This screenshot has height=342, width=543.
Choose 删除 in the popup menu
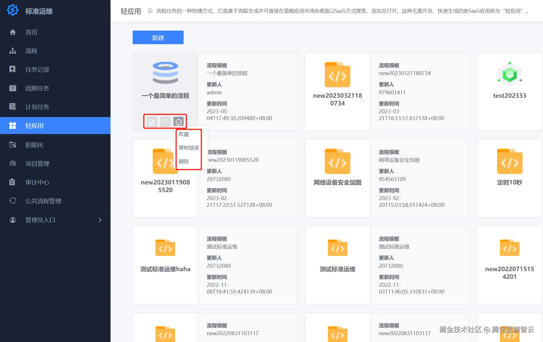coord(184,162)
